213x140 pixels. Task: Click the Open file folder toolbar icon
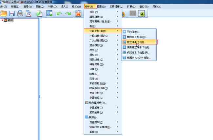click(4, 13)
